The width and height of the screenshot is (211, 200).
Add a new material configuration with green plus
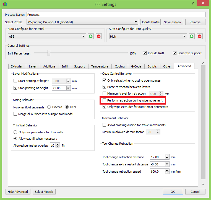(x=91, y=36)
